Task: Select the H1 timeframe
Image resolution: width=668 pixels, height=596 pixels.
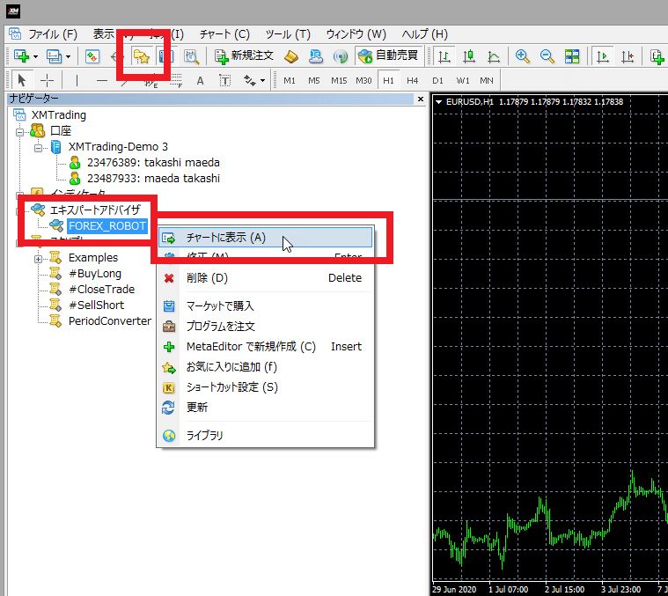Action: (388, 80)
